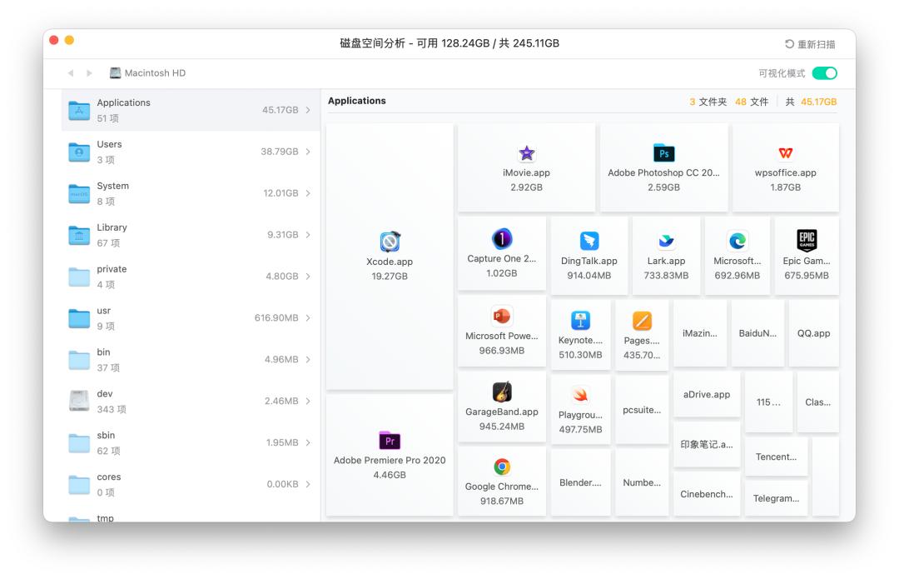
Task: Click the Applications folder icon in sidebar
Action: (79, 110)
